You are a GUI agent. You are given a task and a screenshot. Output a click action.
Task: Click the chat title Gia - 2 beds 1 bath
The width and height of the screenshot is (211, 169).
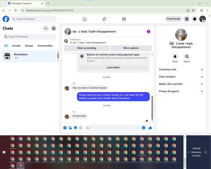click(94, 32)
